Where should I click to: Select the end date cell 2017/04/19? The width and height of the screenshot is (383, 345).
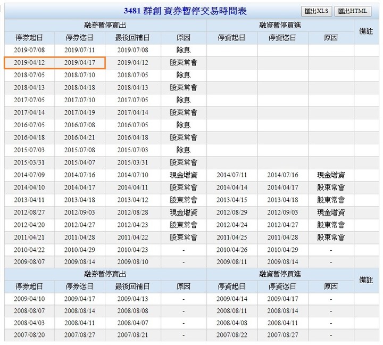[x=80, y=112]
